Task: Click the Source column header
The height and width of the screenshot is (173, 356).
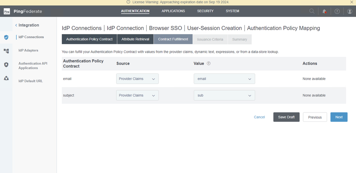Action: [123, 64]
